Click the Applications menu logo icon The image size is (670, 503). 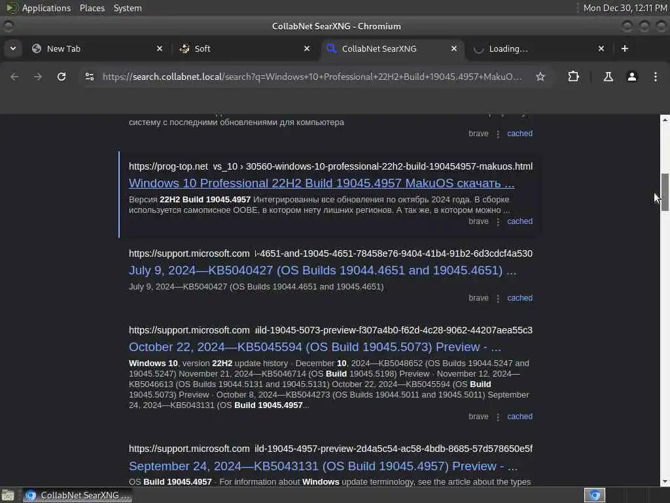(11, 8)
